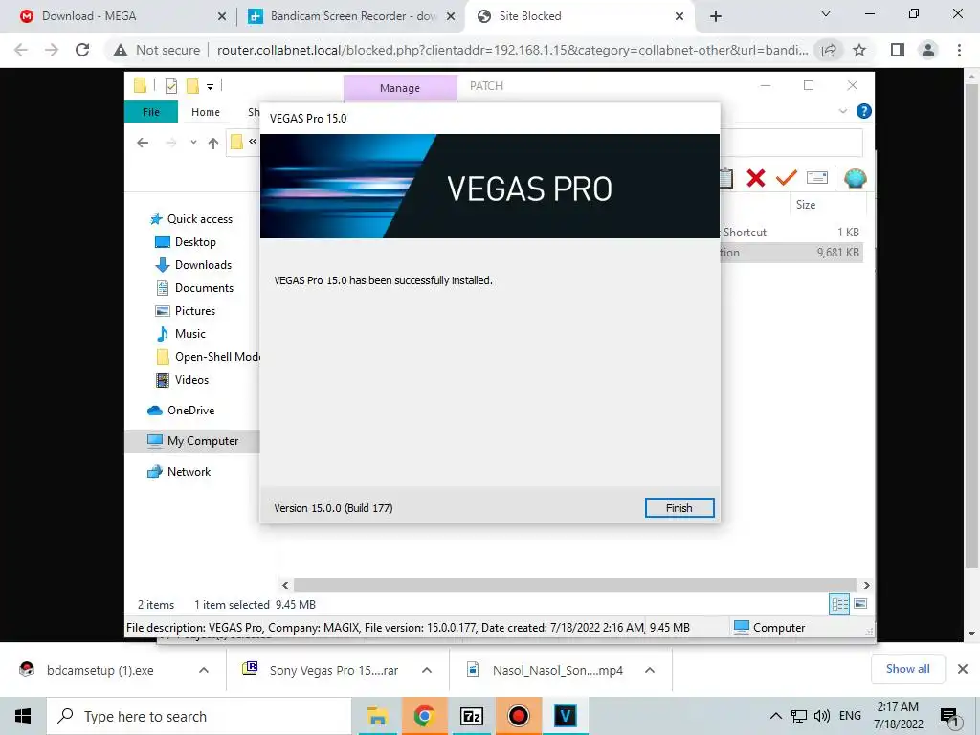980x735 pixels.
Task: Click quick access toolbar properties icon
Action: [x=170, y=86]
